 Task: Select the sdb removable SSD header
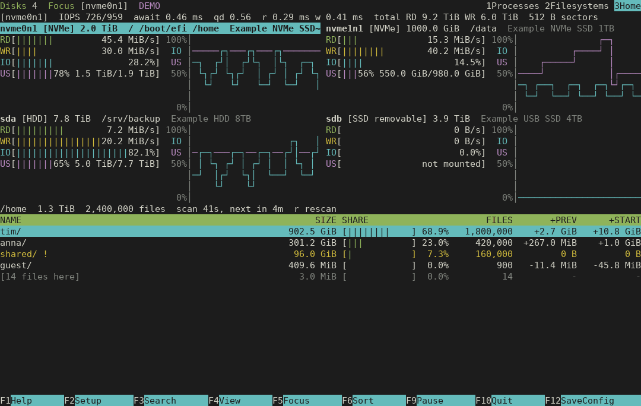[x=454, y=119]
